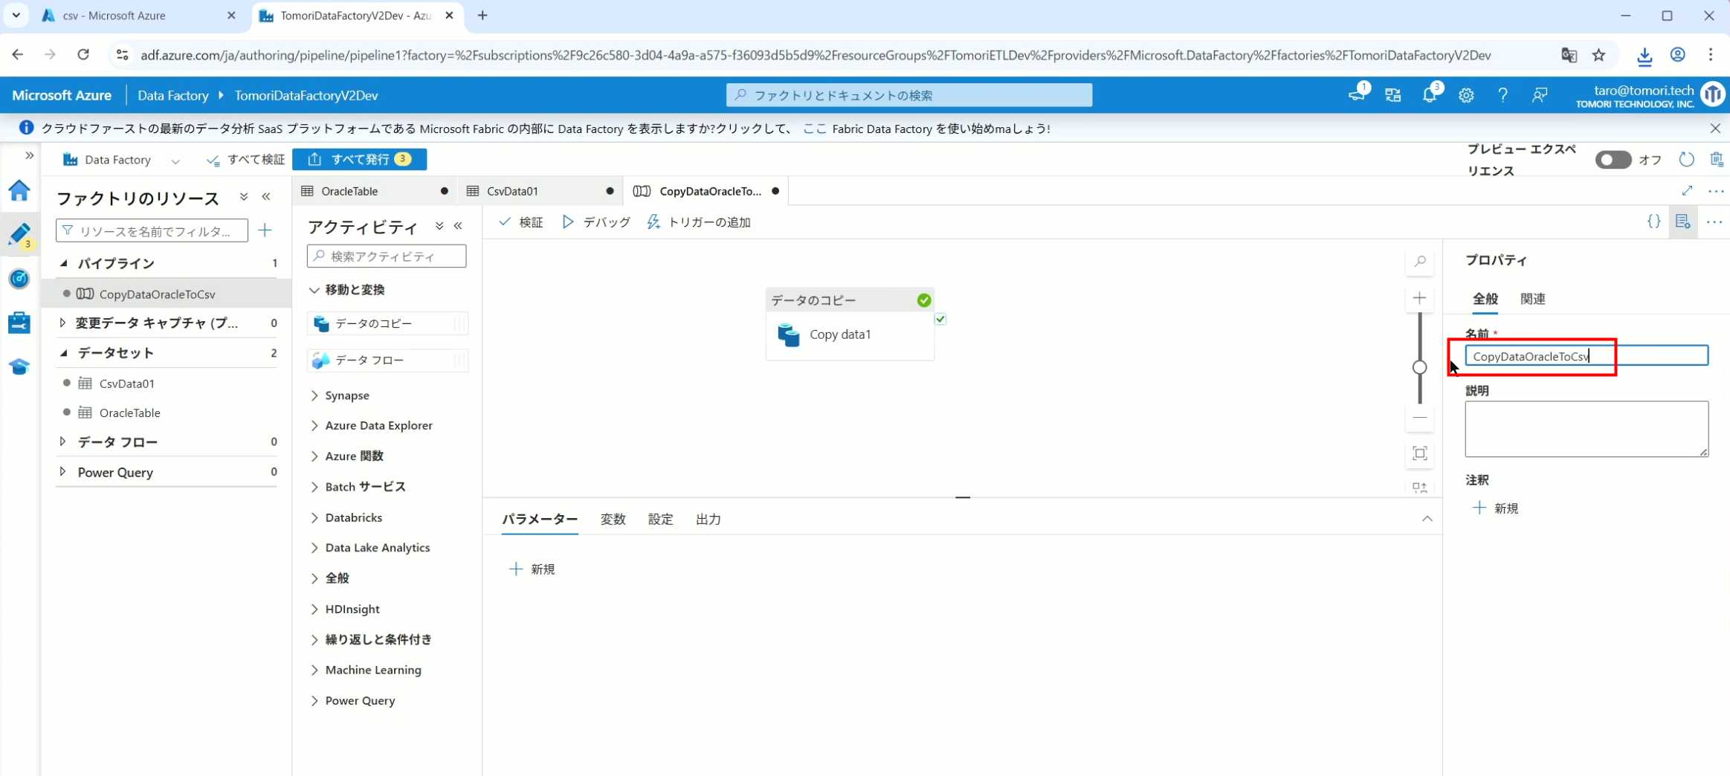Image resolution: width=1730 pixels, height=776 pixels.
Task: Open the Data Factory dropdown chevron
Action: (x=175, y=161)
